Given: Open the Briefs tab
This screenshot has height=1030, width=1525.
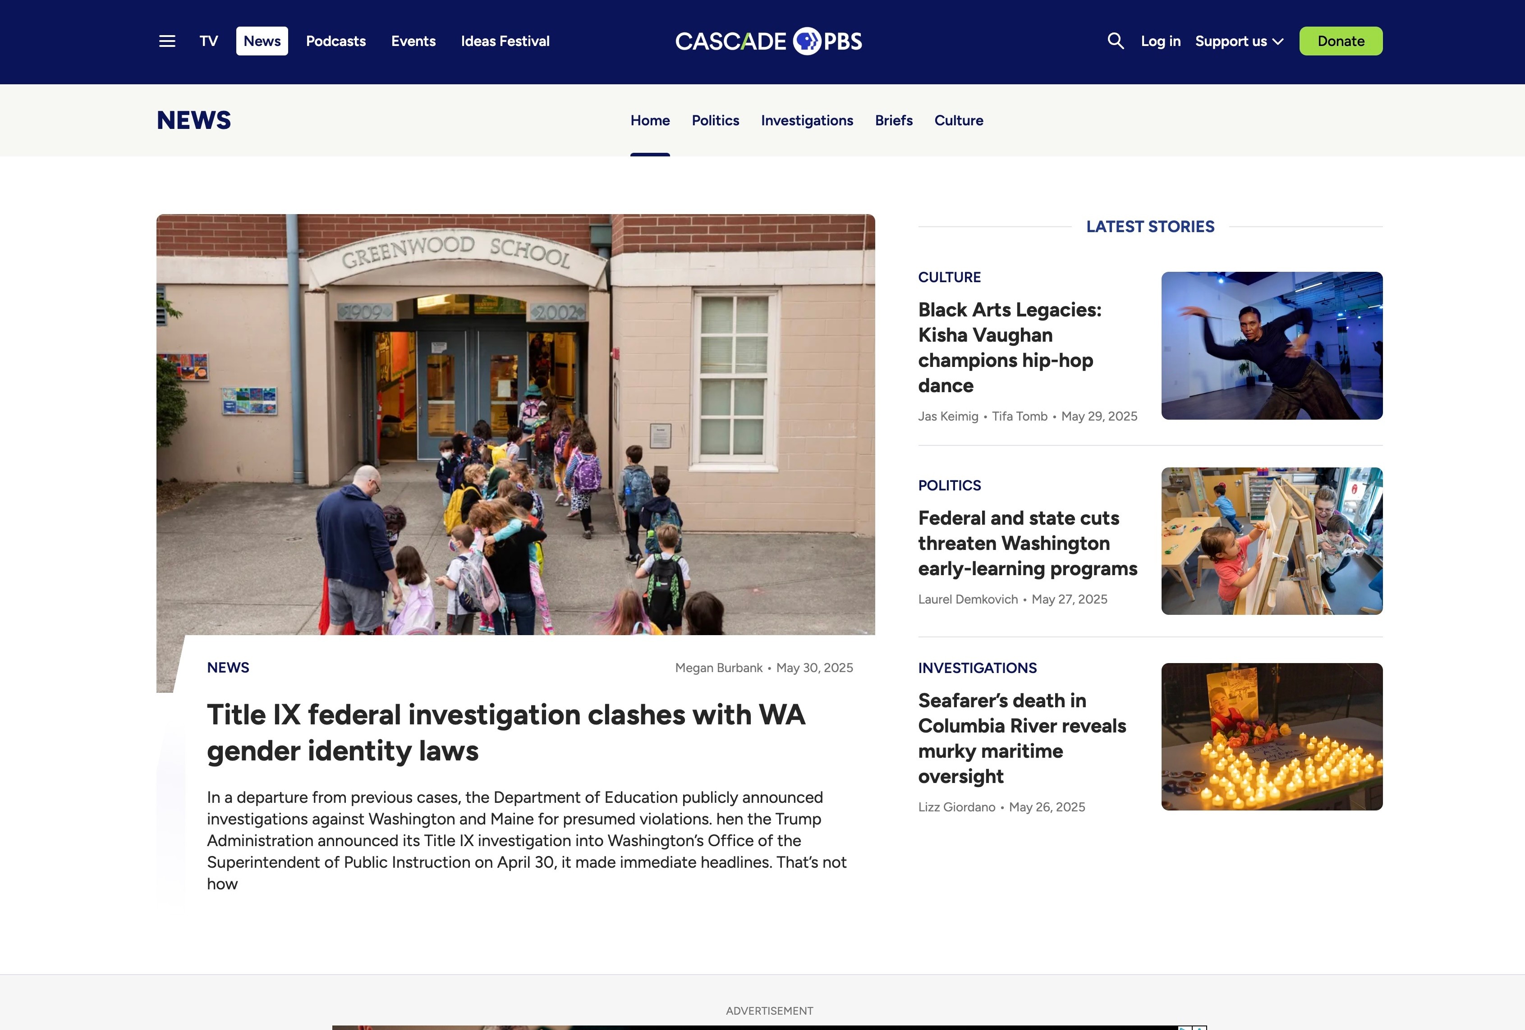Looking at the screenshot, I should 894,121.
